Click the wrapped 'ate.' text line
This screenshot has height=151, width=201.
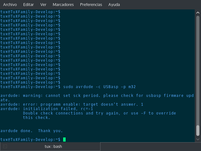coord(5,100)
